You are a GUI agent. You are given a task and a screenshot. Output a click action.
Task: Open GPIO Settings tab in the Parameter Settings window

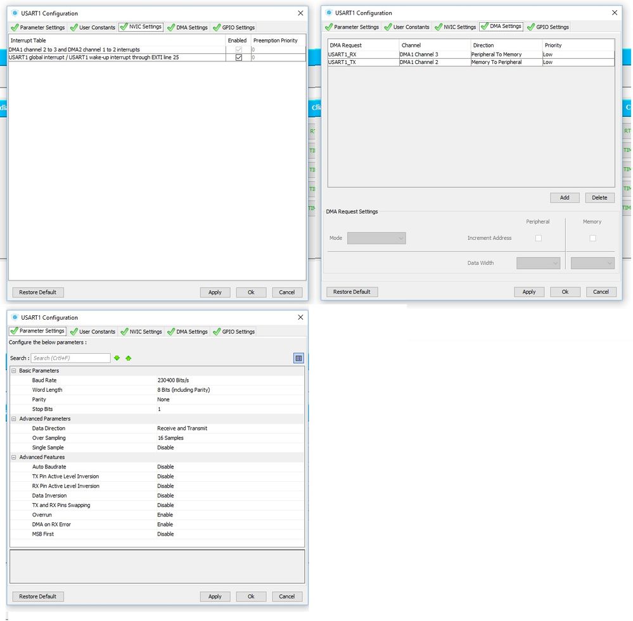click(x=234, y=332)
